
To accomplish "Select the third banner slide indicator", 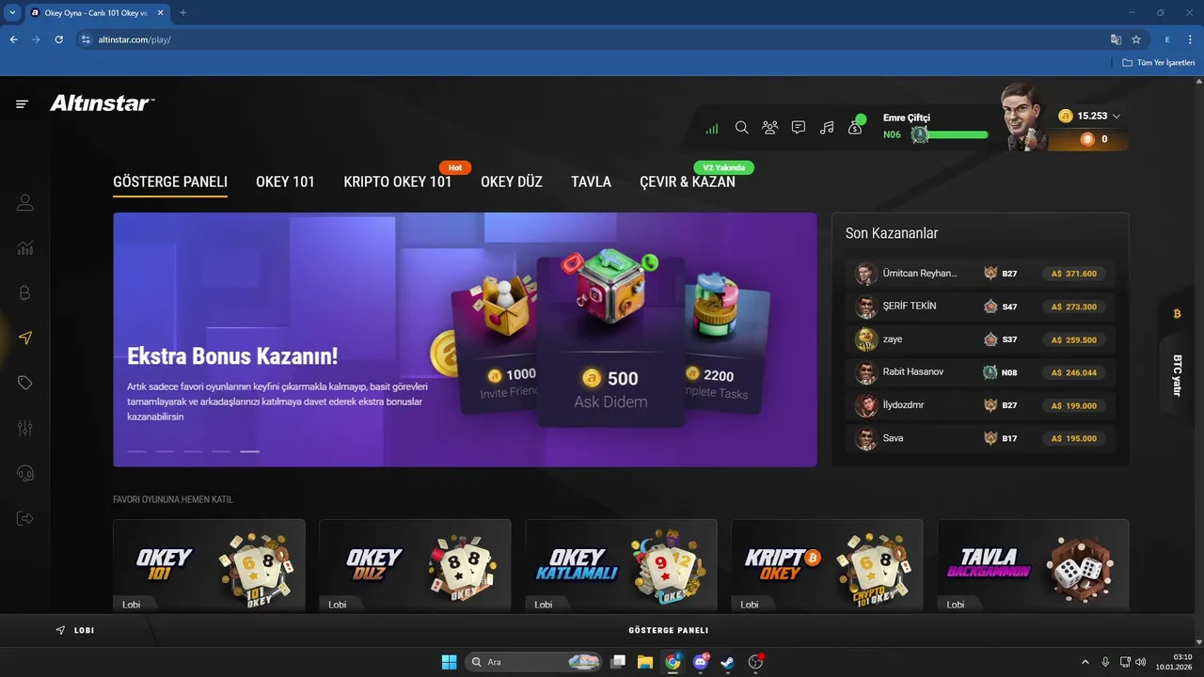I will (193, 451).
